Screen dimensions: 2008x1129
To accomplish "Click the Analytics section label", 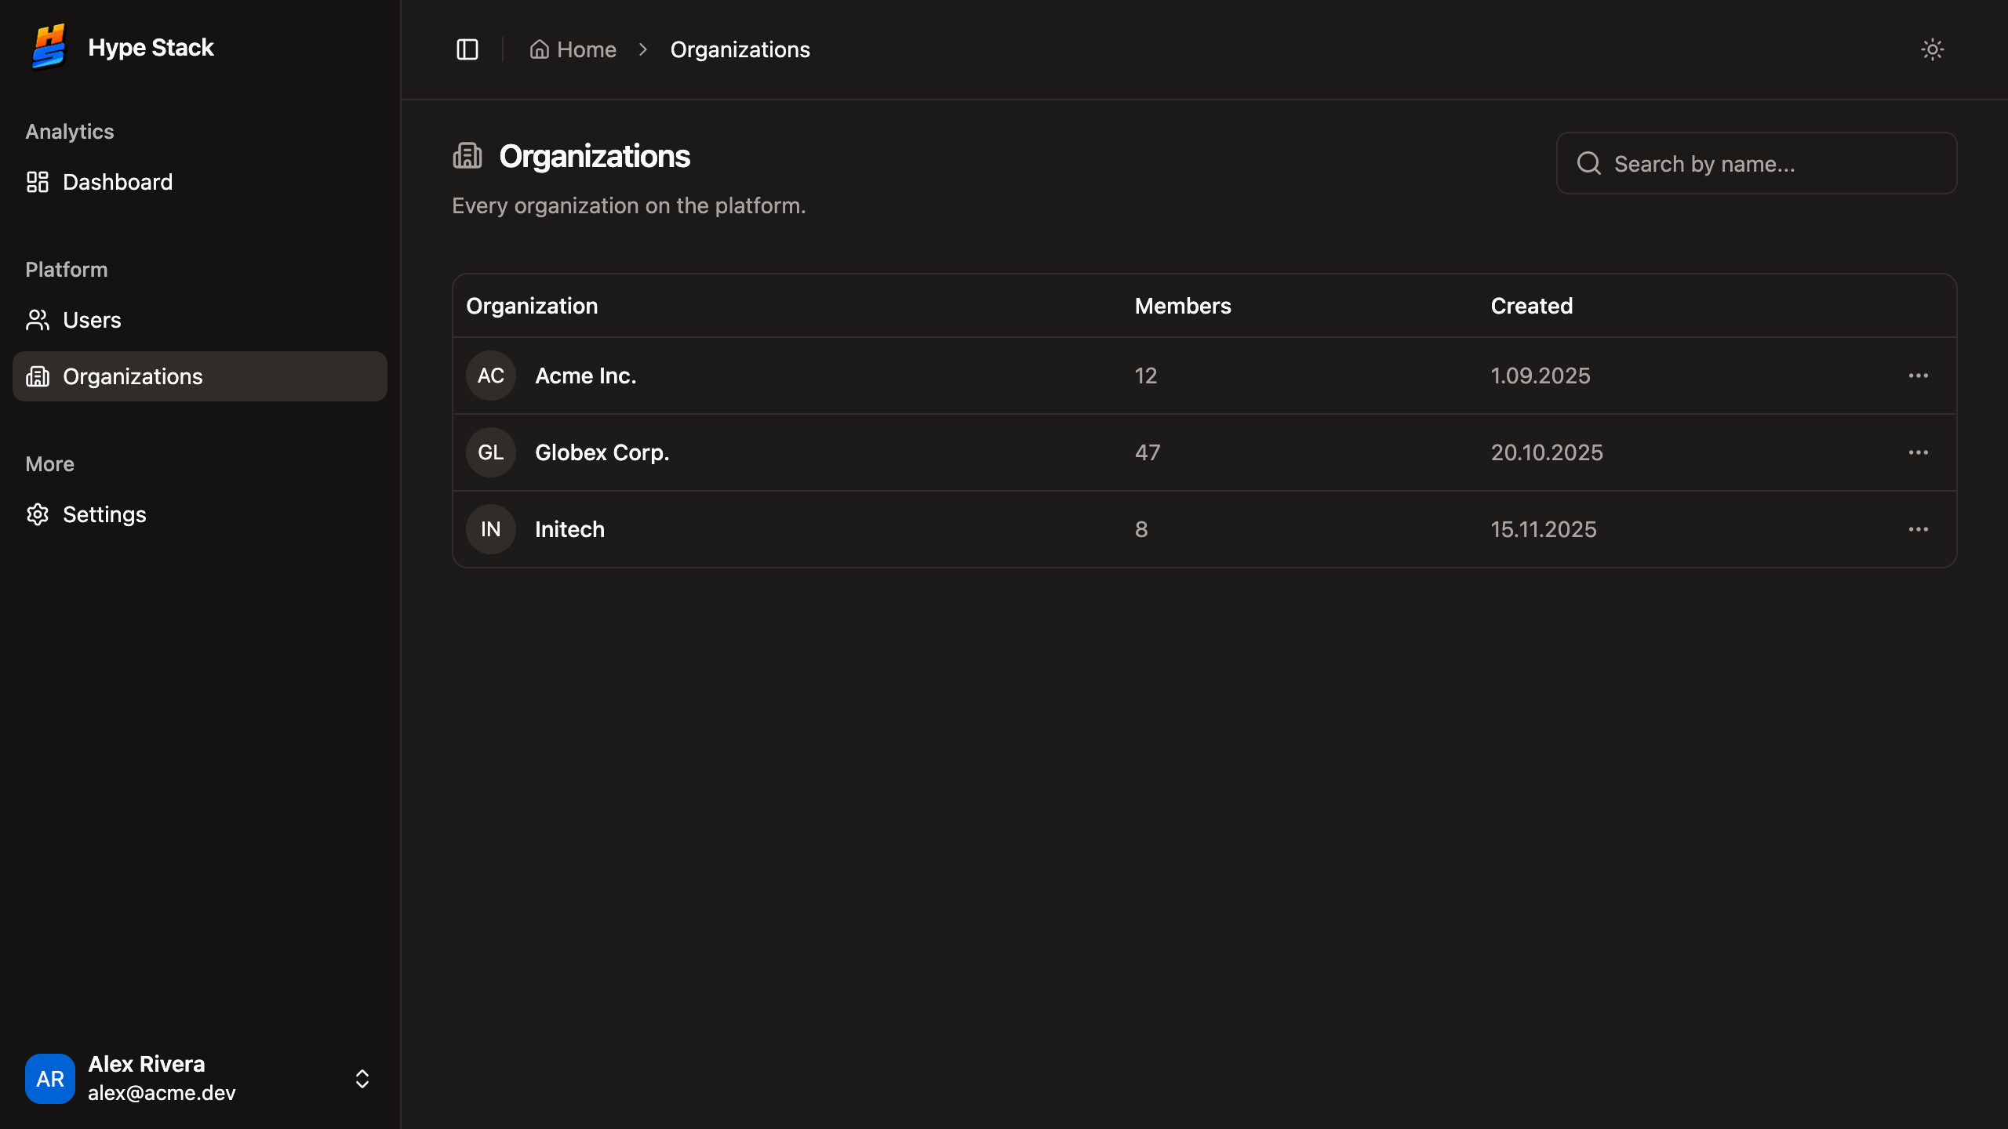I will pyautogui.click(x=70, y=132).
